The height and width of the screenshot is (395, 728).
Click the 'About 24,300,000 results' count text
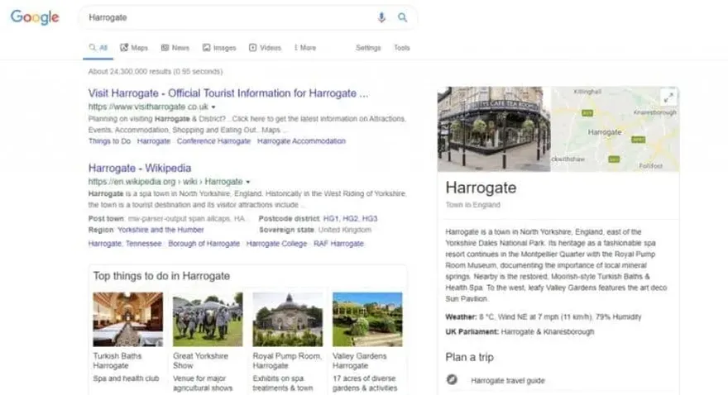click(156, 71)
